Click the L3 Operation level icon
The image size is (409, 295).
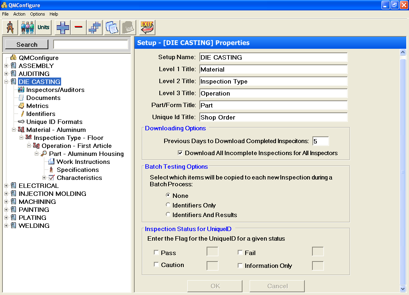(36, 146)
